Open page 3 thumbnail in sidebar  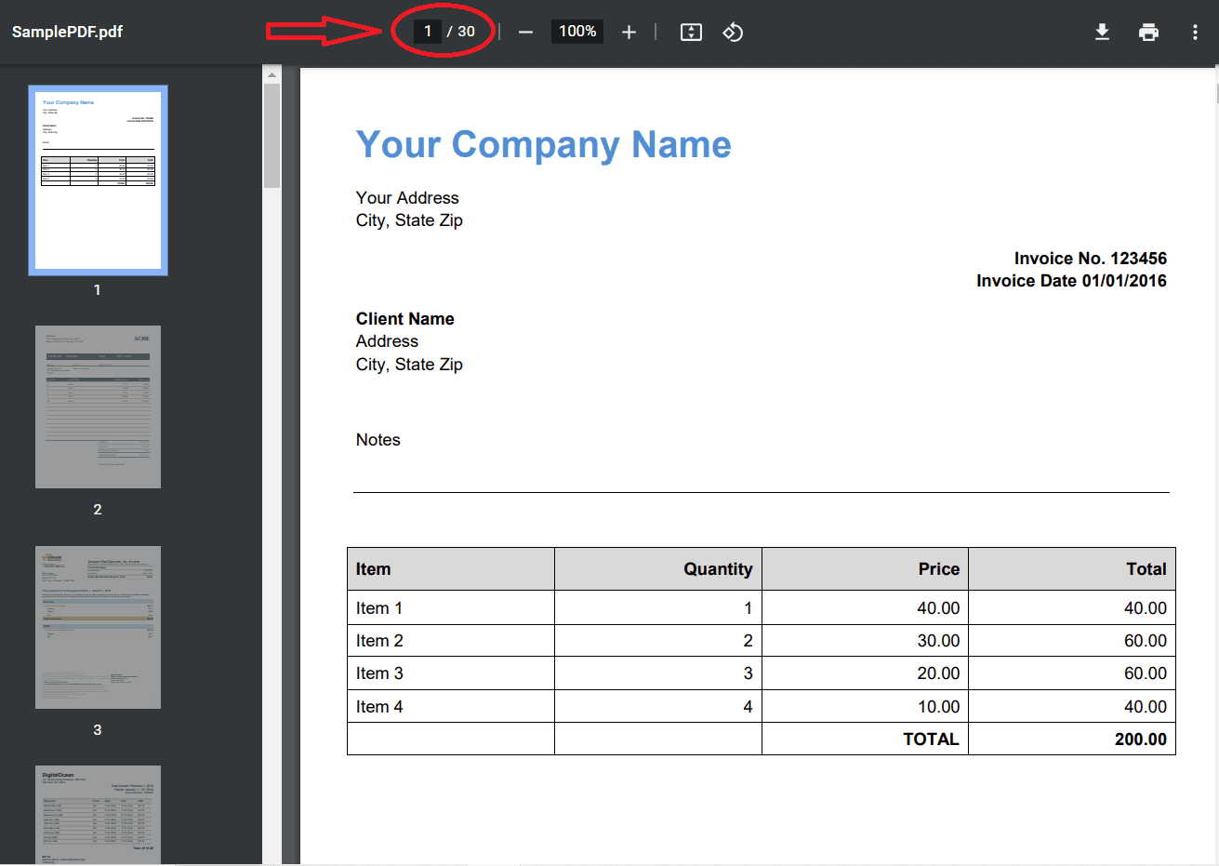(x=98, y=627)
